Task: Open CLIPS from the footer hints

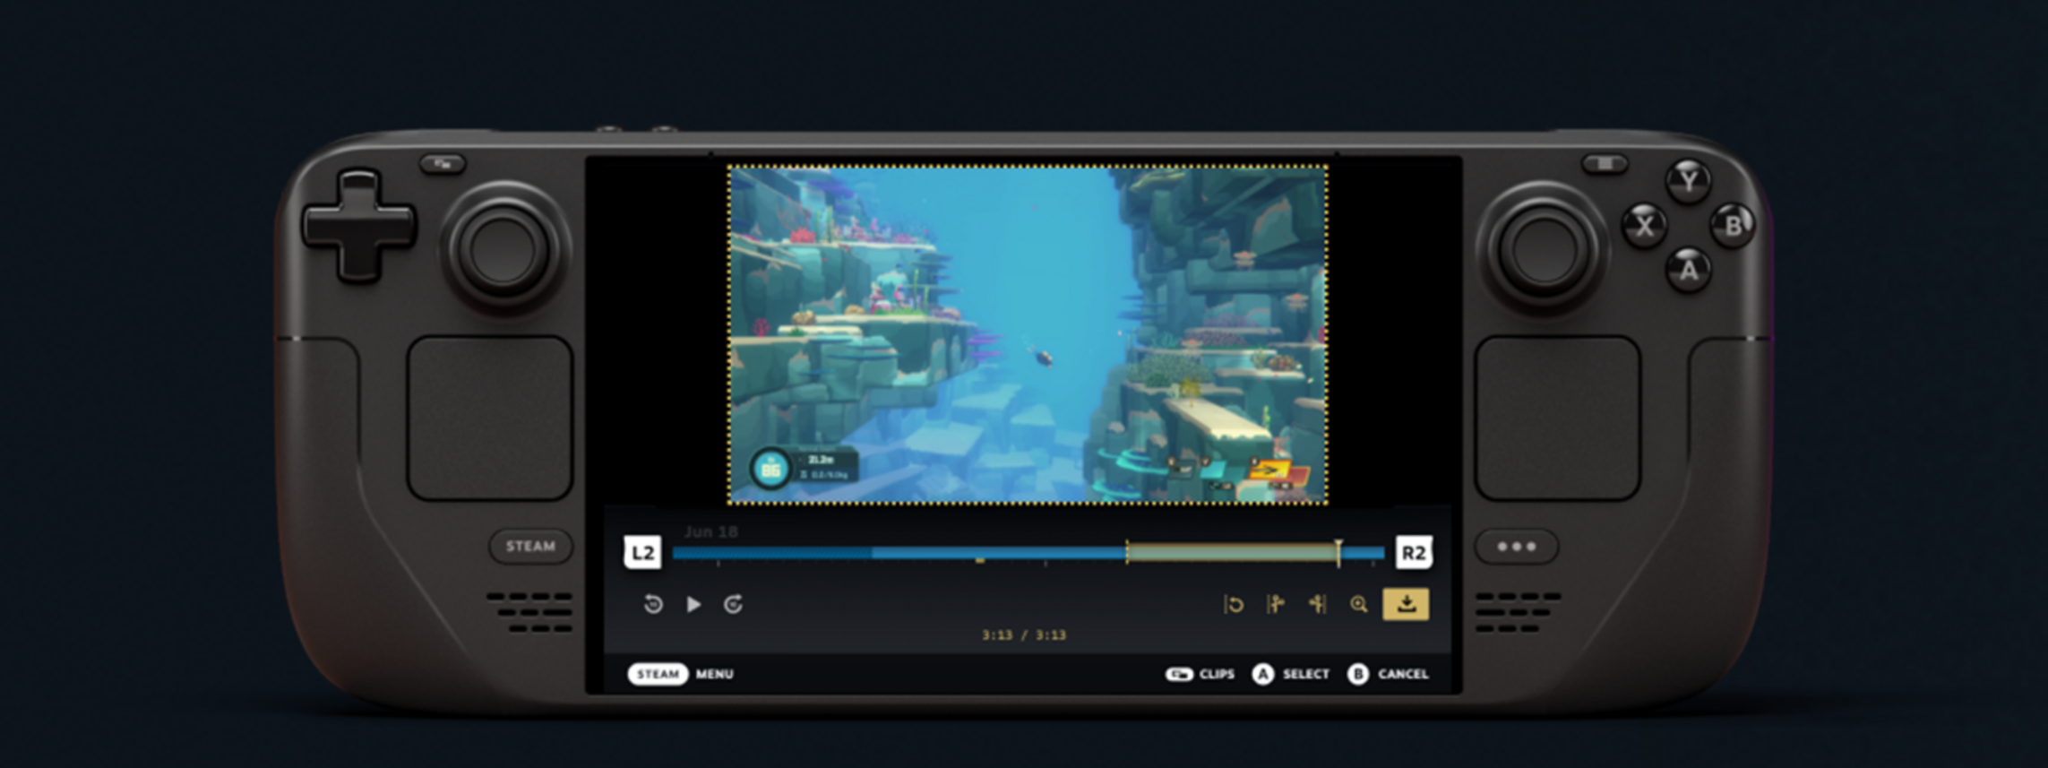Action: [1200, 674]
